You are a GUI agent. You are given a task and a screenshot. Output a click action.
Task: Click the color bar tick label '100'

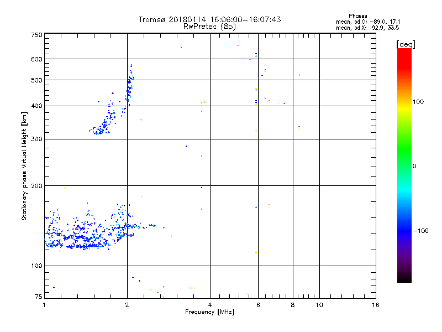point(418,102)
